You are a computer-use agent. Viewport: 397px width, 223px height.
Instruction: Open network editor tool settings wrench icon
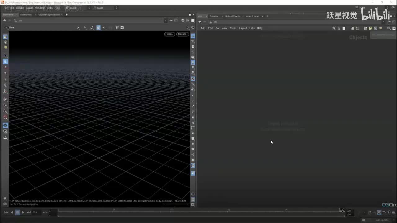(x=334, y=28)
